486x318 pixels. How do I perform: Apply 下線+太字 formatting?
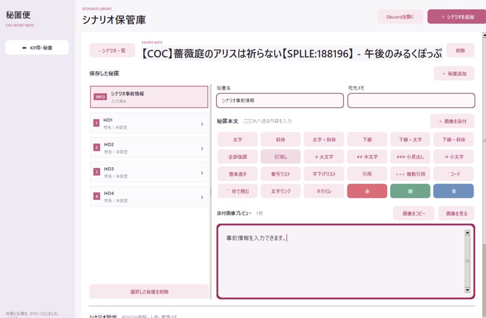[x=410, y=140]
